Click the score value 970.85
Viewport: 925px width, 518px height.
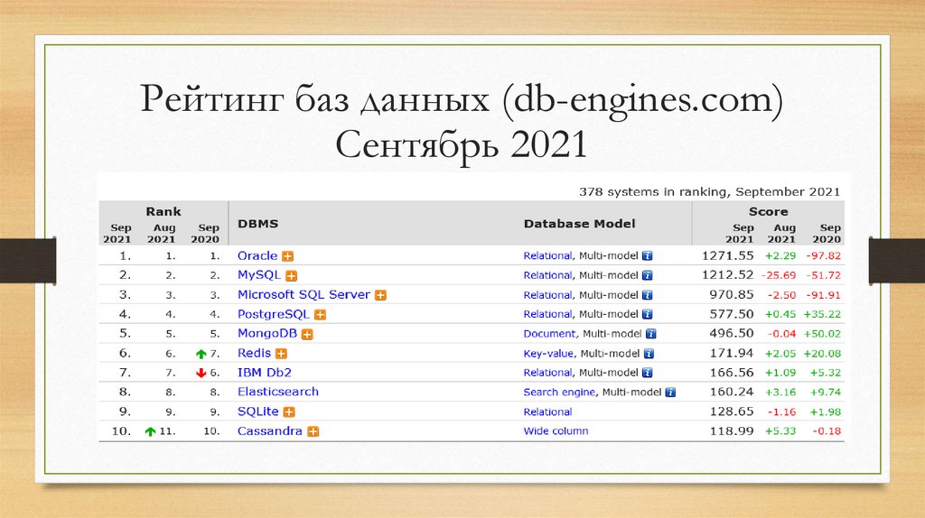[732, 295]
